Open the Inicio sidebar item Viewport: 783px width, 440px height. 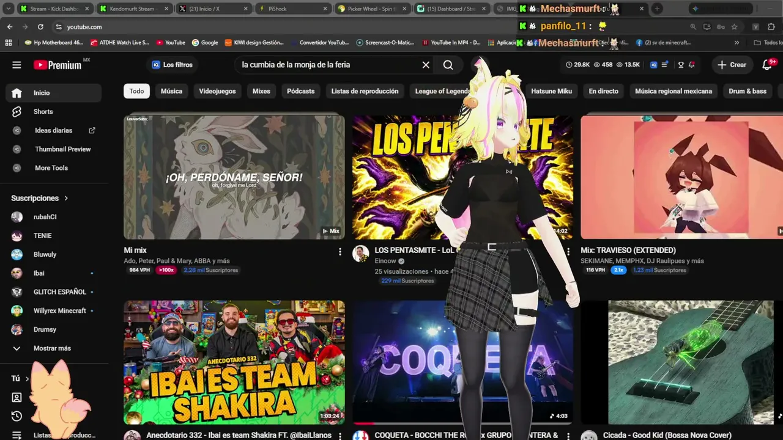[53, 93]
